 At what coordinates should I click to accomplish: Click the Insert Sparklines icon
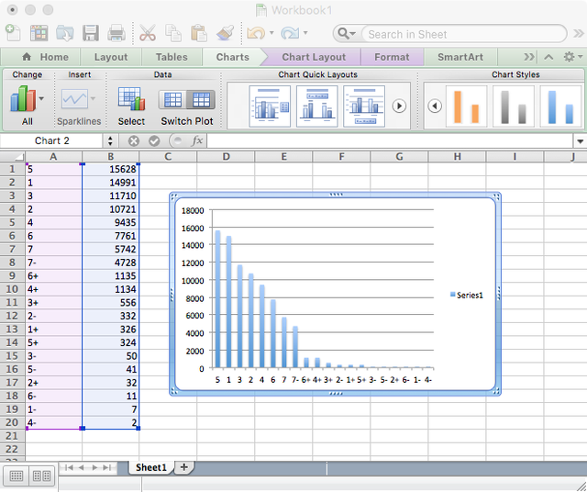pos(75,99)
